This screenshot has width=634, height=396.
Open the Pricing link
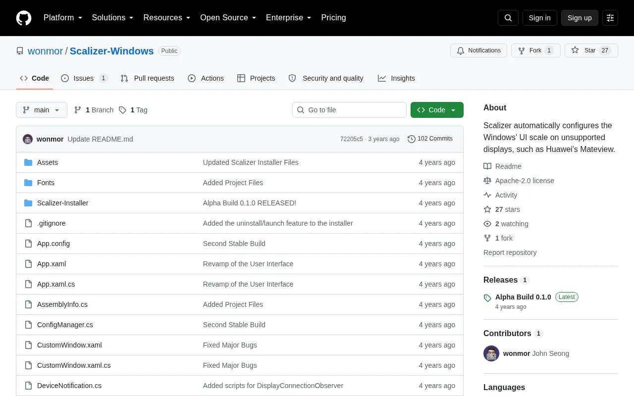tap(333, 18)
